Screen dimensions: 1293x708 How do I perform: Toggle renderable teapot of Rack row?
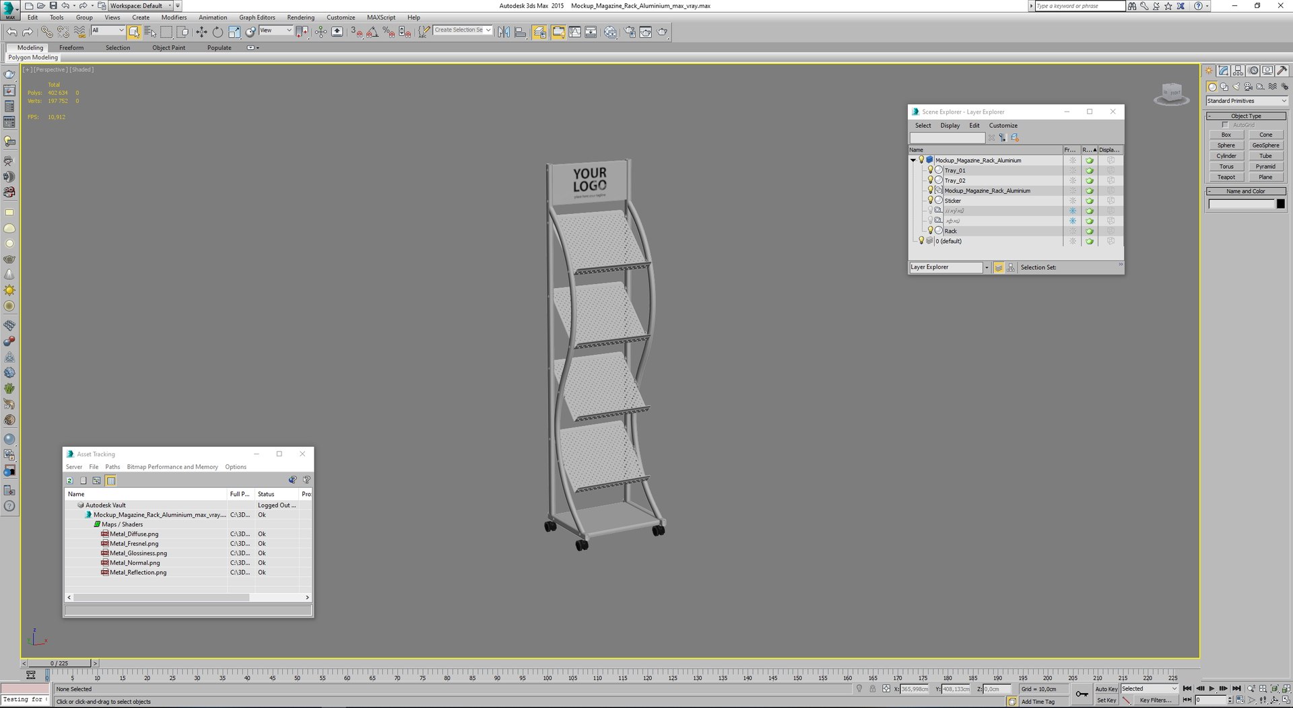tap(1090, 231)
